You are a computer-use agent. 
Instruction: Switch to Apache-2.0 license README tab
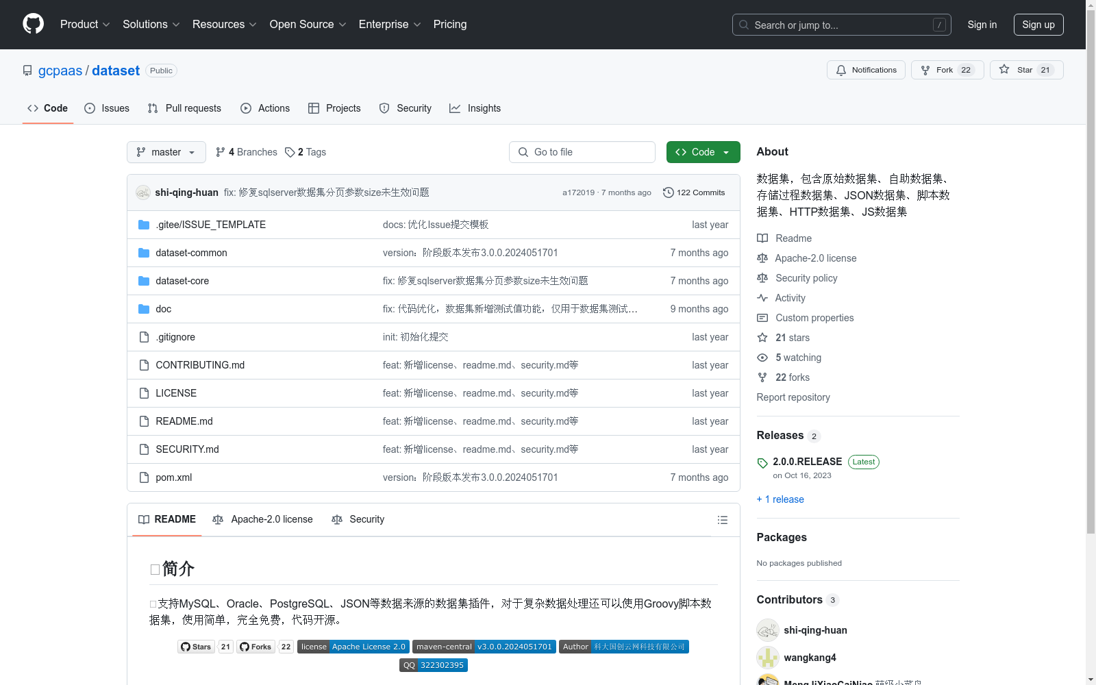click(262, 519)
